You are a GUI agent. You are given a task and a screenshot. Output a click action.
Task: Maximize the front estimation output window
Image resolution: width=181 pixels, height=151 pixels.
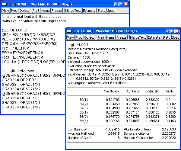click(x=172, y=31)
